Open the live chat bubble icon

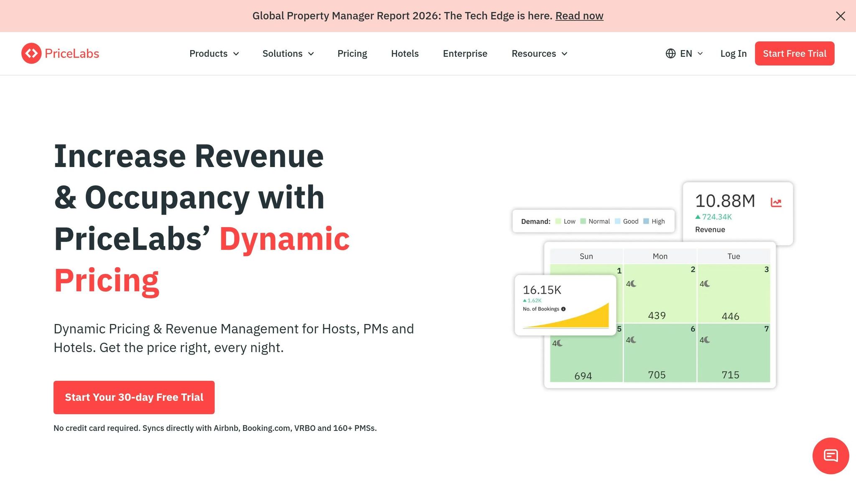click(x=831, y=456)
